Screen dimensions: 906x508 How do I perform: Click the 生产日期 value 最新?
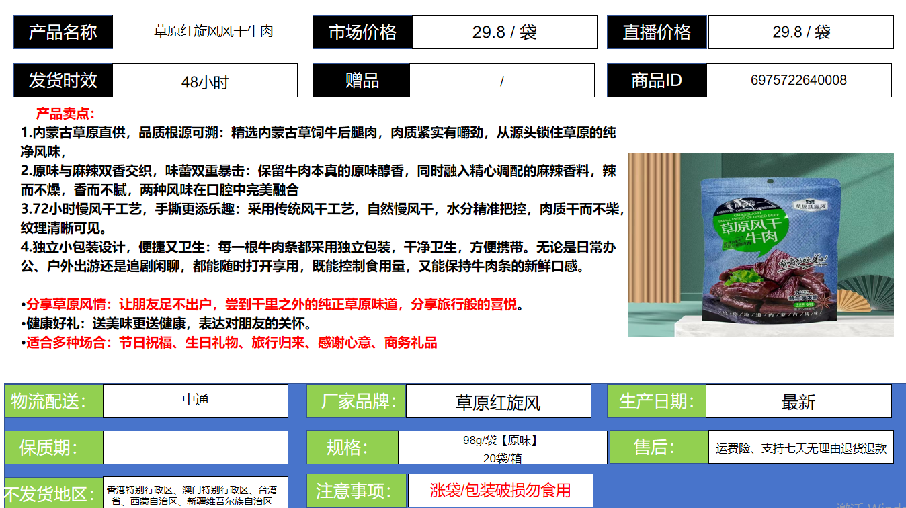pyautogui.click(x=798, y=402)
